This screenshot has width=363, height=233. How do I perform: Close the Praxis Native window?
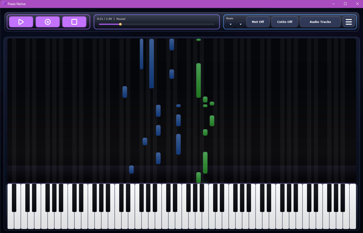(x=357, y=4)
